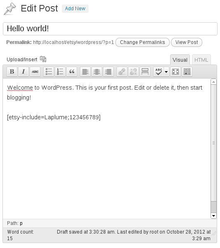Click the unlink icon
This screenshot has width=220, height=248.
(133, 72)
